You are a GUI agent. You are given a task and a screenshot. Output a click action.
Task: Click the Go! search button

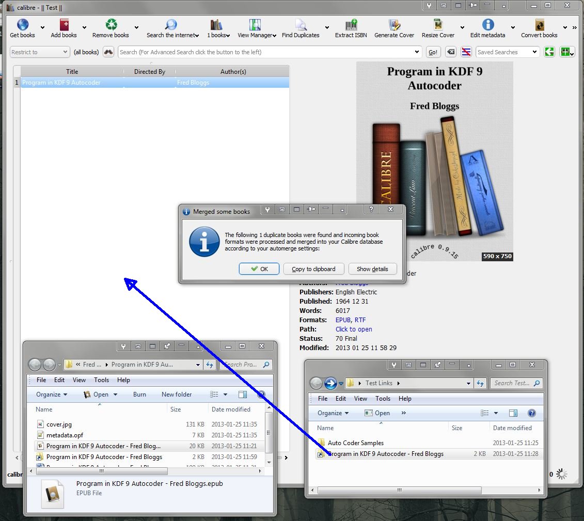click(x=433, y=52)
